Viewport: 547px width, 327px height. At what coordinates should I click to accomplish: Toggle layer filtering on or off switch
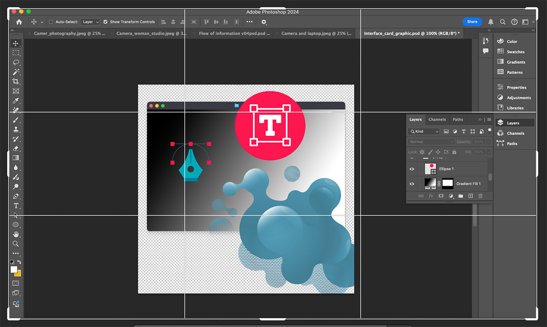(490, 131)
